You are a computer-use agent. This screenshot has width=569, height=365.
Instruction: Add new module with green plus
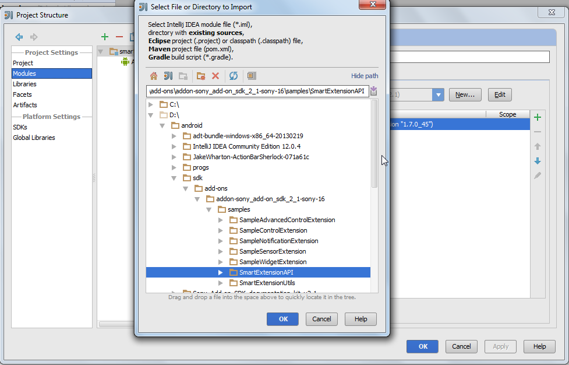pos(105,37)
